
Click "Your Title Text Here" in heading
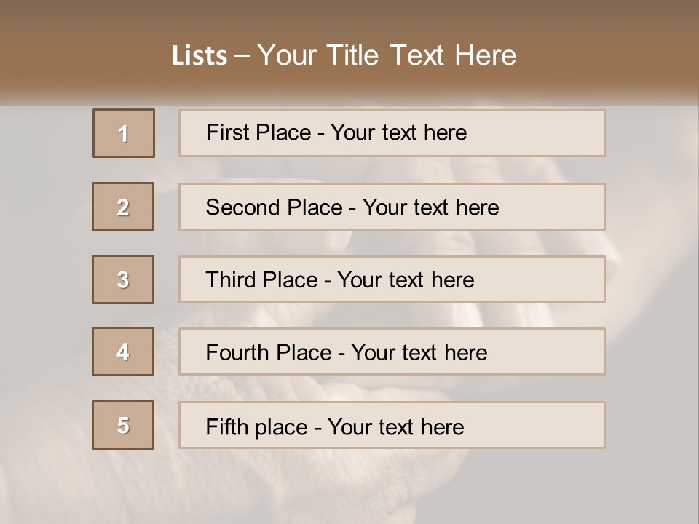387,55
